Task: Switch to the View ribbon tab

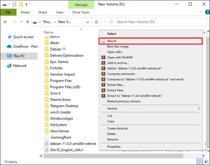Action: point(59,12)
